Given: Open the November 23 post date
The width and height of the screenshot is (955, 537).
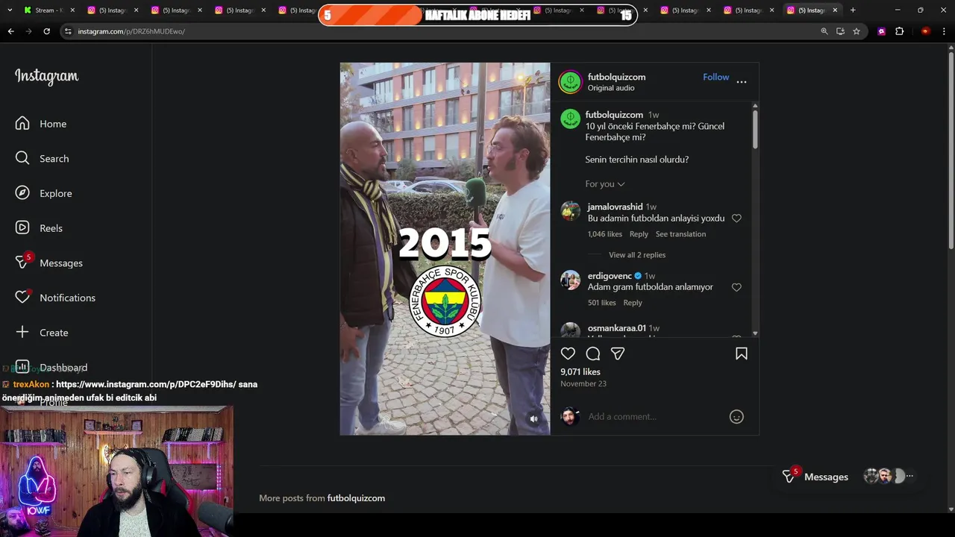Looking at the screenshot, I should [x=583, y=384].
